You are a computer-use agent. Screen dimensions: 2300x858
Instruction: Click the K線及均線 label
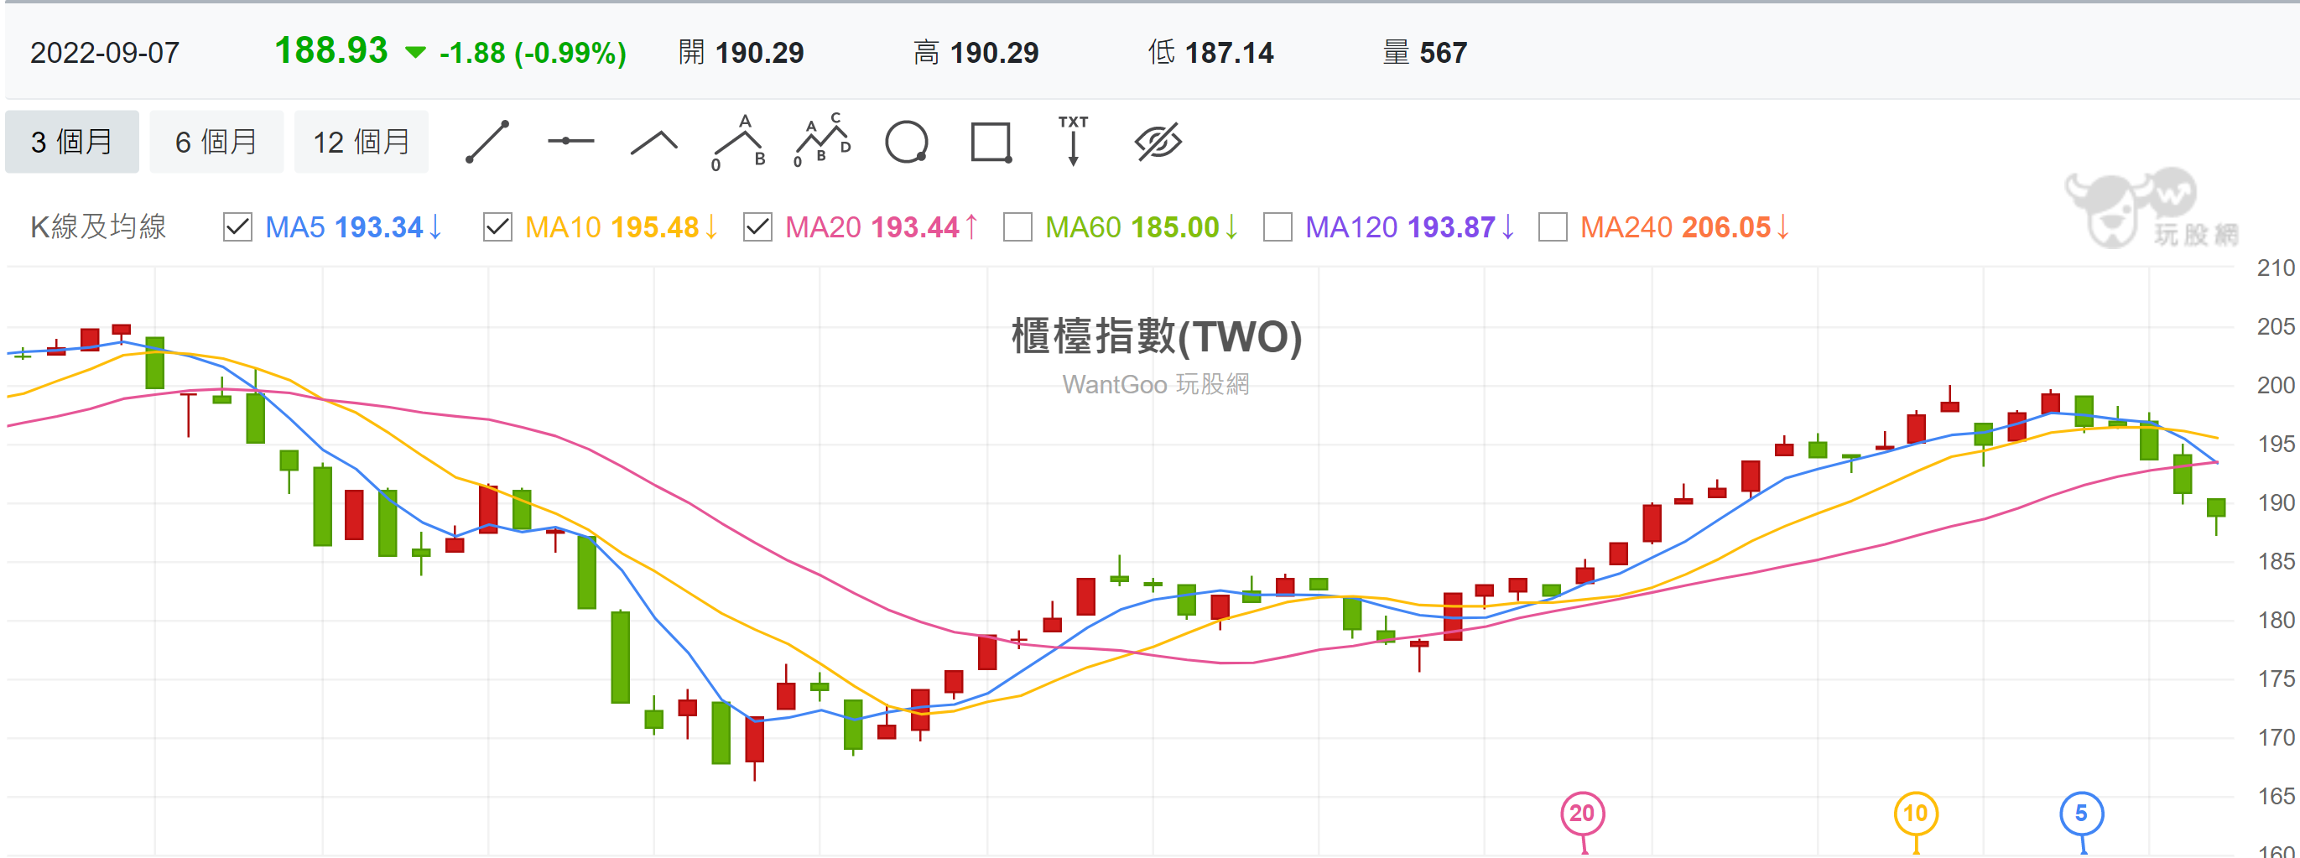point(98,226)
